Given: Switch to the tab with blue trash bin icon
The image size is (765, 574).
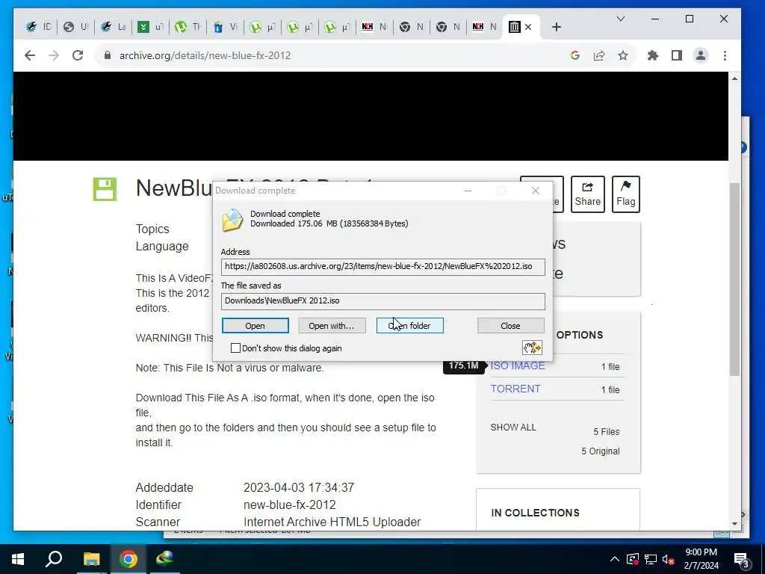Looking at the screenshot, I should click(225, 27).
